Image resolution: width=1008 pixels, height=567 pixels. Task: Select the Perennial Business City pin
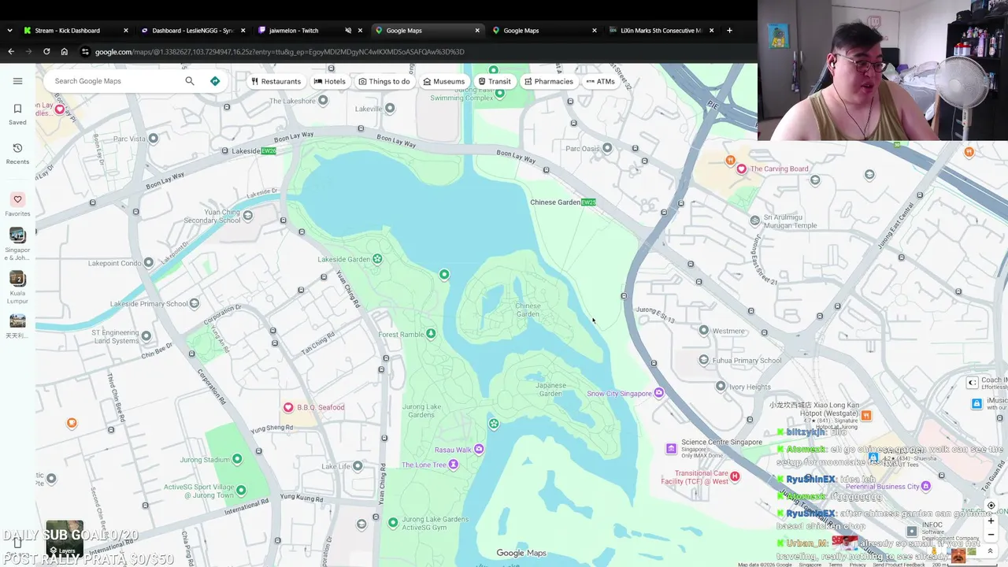[x=925, y=486]
